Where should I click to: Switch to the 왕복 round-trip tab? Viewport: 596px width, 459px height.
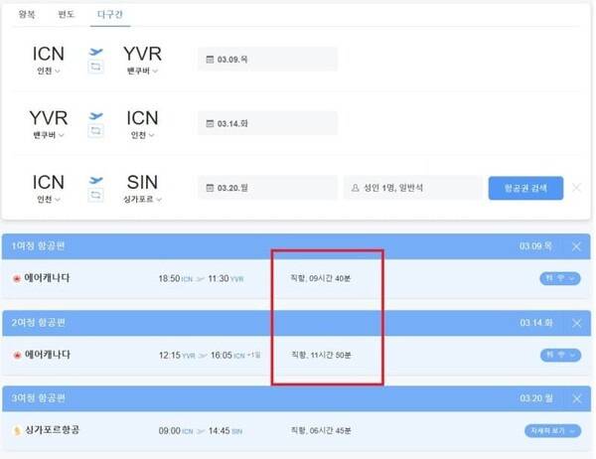click(x=25, y=16)
